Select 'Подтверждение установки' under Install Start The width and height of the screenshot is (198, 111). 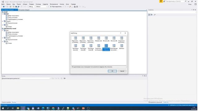click(15, 19)
